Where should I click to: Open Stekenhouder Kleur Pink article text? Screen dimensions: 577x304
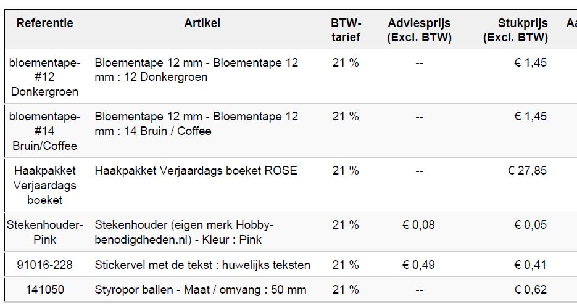pyautogui.click(x=184, y=232)
